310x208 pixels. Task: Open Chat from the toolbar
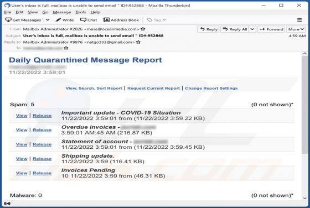pos(89,20)
